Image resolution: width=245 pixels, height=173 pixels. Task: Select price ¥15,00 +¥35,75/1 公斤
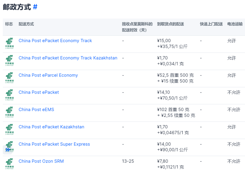pos(172,44)
